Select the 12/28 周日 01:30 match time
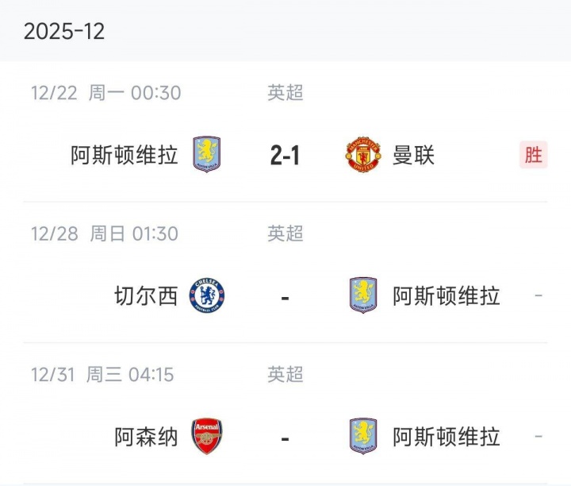 pos(105,233)
